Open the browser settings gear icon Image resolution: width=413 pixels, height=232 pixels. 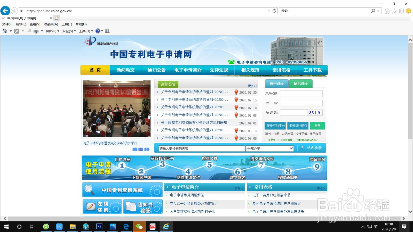tap(401, 11)
